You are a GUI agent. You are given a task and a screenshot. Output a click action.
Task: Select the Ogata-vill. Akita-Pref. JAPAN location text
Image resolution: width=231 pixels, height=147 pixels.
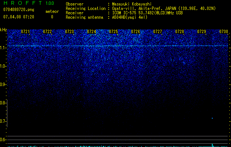coord(164,8)
